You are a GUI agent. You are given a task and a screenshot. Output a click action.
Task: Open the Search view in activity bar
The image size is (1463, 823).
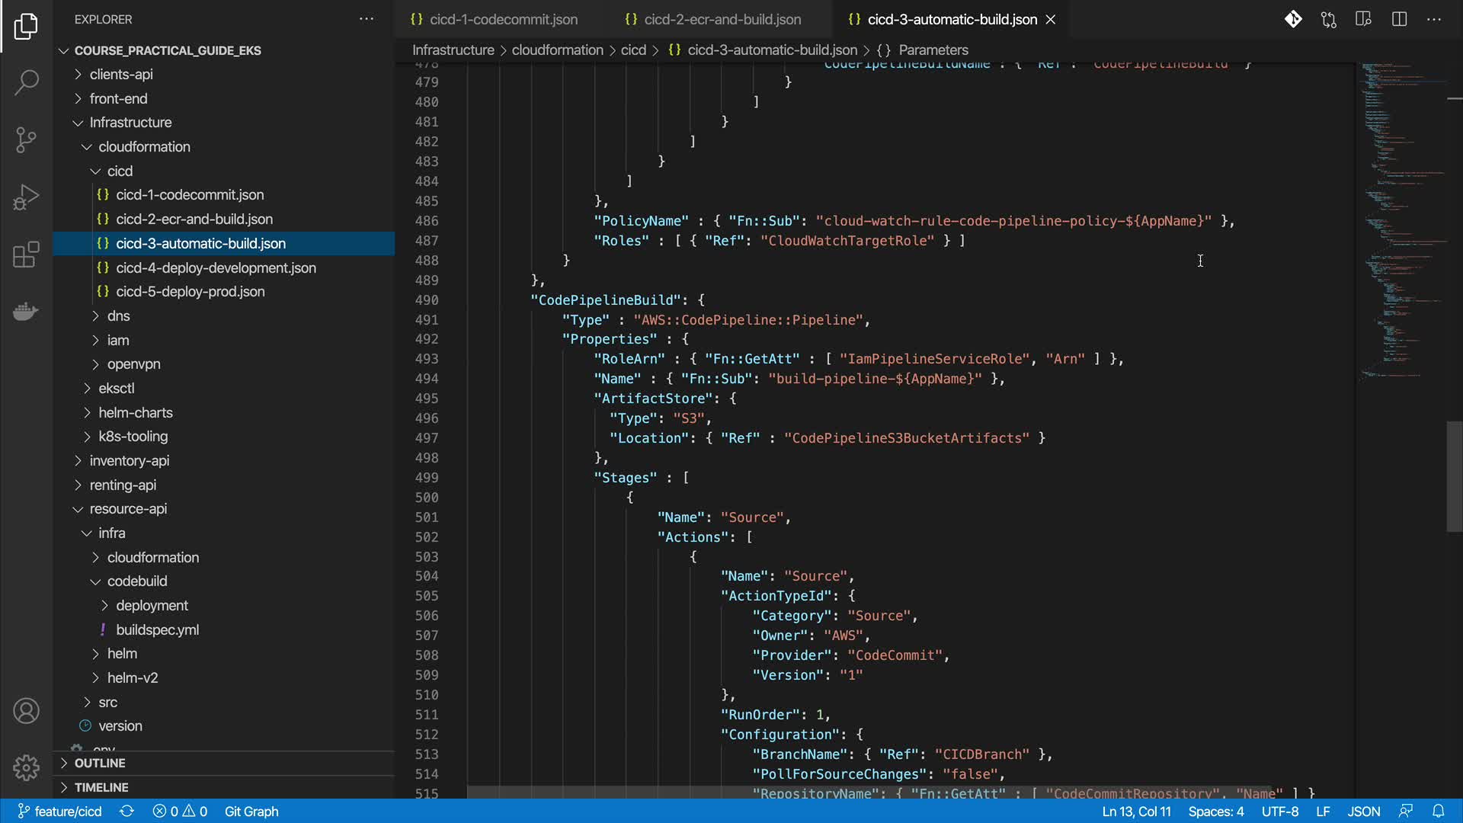[x=26, y=82]
